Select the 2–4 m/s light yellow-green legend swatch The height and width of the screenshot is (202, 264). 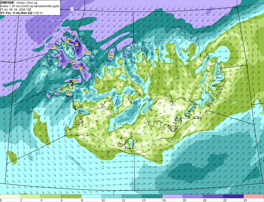[30, 196]
